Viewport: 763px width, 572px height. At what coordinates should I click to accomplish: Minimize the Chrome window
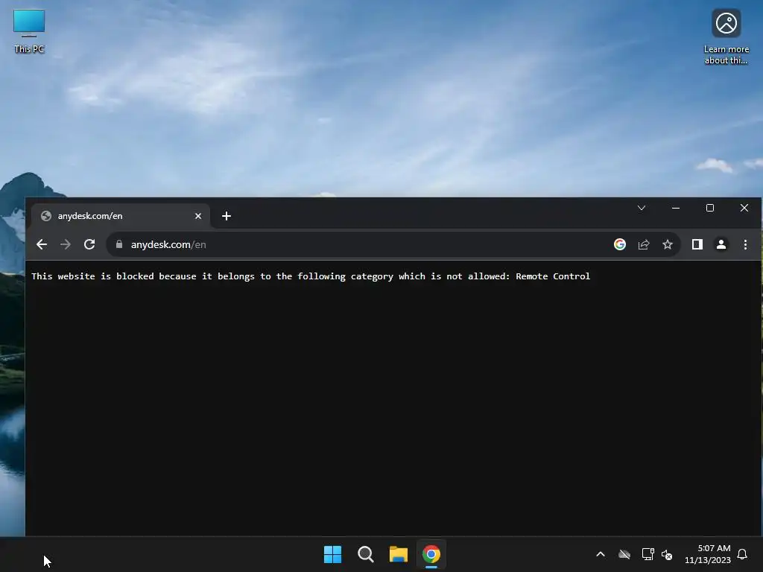tap(675, 208)
